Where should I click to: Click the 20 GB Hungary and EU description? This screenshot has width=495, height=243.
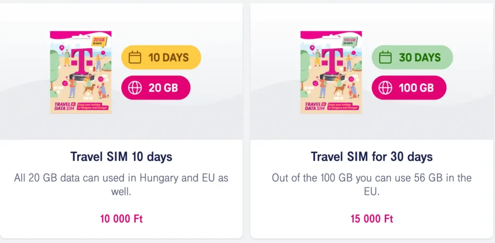121,184
